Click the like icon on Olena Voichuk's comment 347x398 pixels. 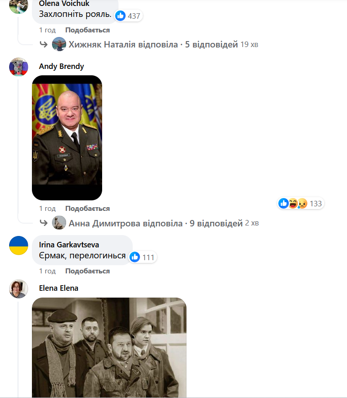(x=120, y=16)
